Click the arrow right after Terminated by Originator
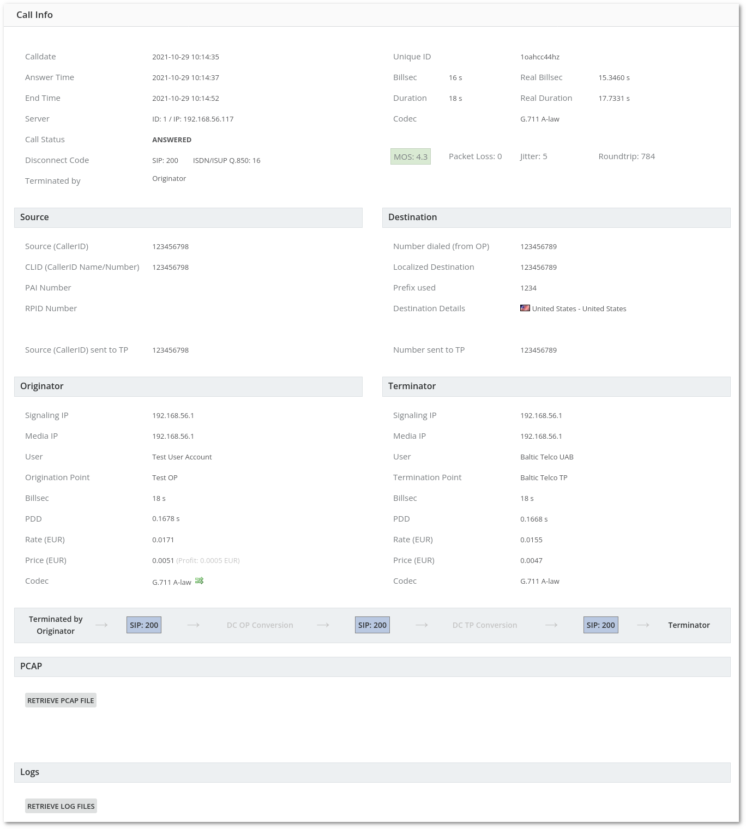The image size is (746, 829). pyautogui.click(x=101, y=625)
